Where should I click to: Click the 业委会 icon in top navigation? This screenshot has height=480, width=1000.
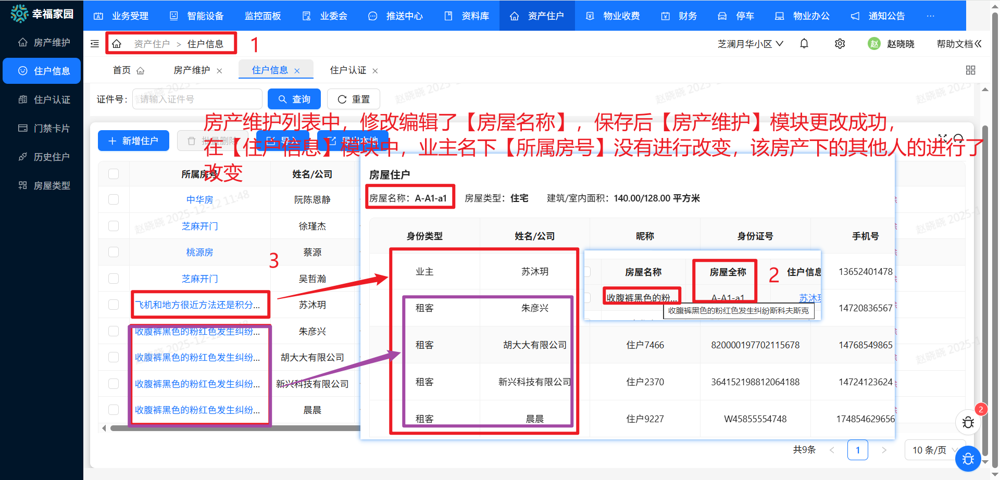(307, 16)
